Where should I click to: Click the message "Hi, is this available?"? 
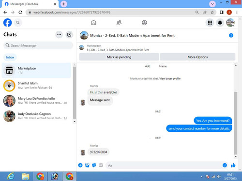[104, 92]
